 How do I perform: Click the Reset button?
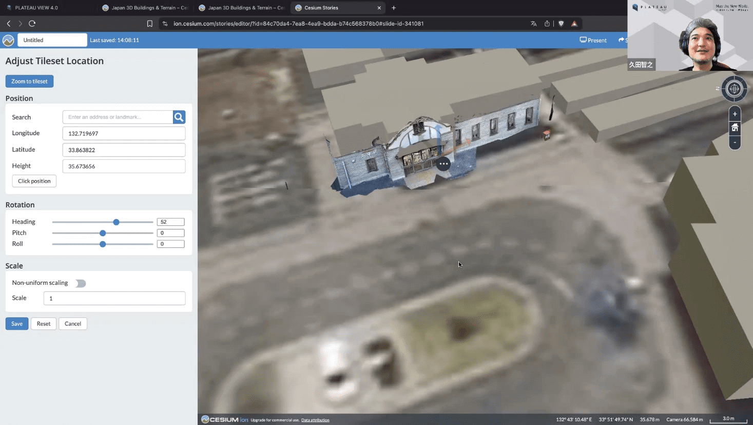tap(44, 324)
